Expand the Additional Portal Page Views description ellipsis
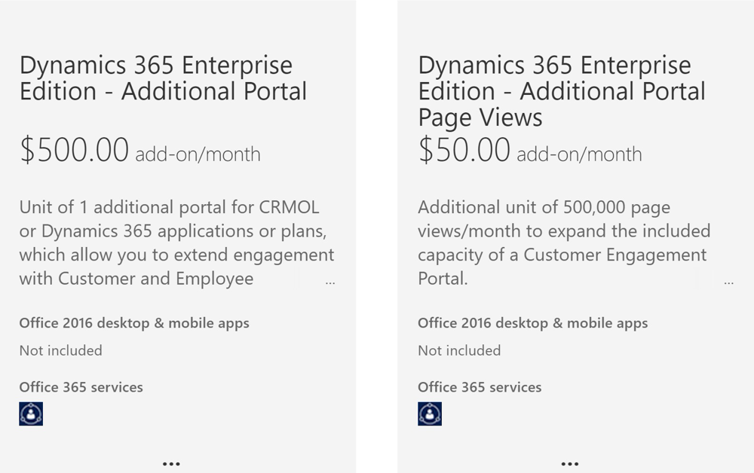Viewport: 754px width, 473px height. tap(728, 282)
